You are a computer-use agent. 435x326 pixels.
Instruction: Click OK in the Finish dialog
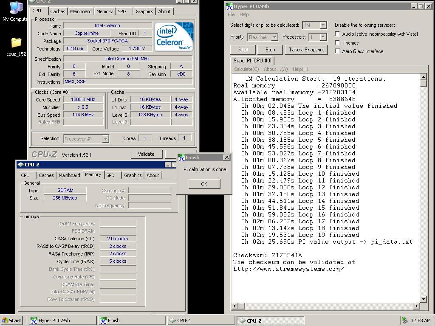coord(204,184)
